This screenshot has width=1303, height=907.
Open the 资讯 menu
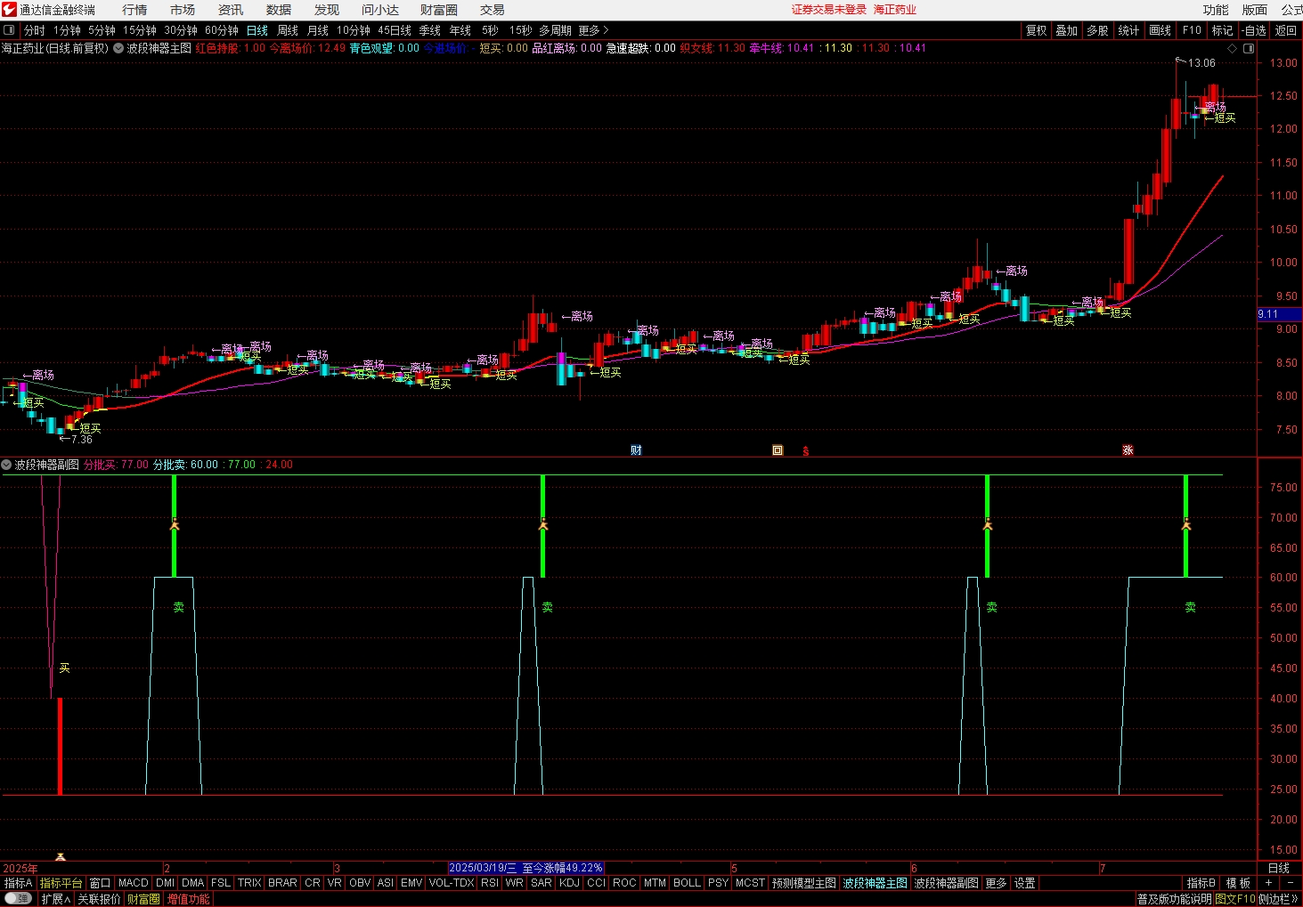pos(231,10)
